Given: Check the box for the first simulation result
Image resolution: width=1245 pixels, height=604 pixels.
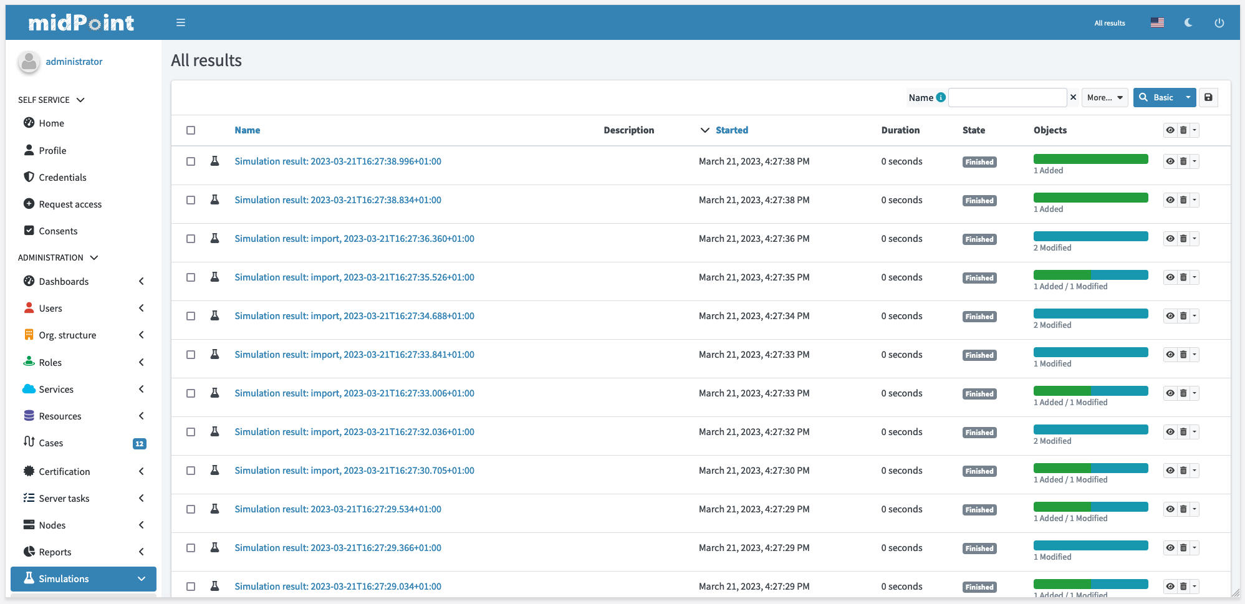Looking at the screenshot, I should point(191,161).
